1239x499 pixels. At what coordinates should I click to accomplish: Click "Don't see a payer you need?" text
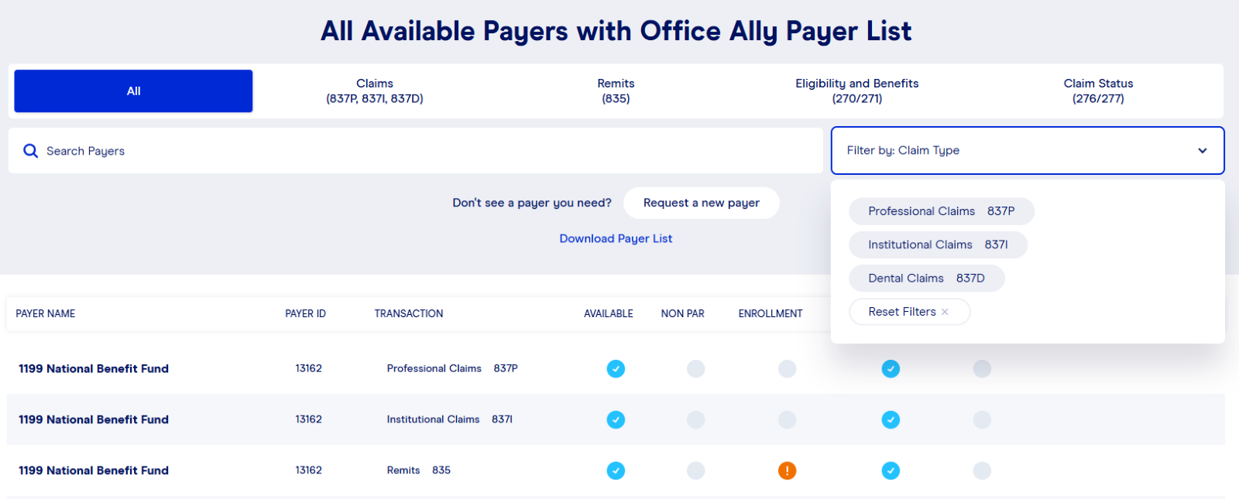(532, 203)
